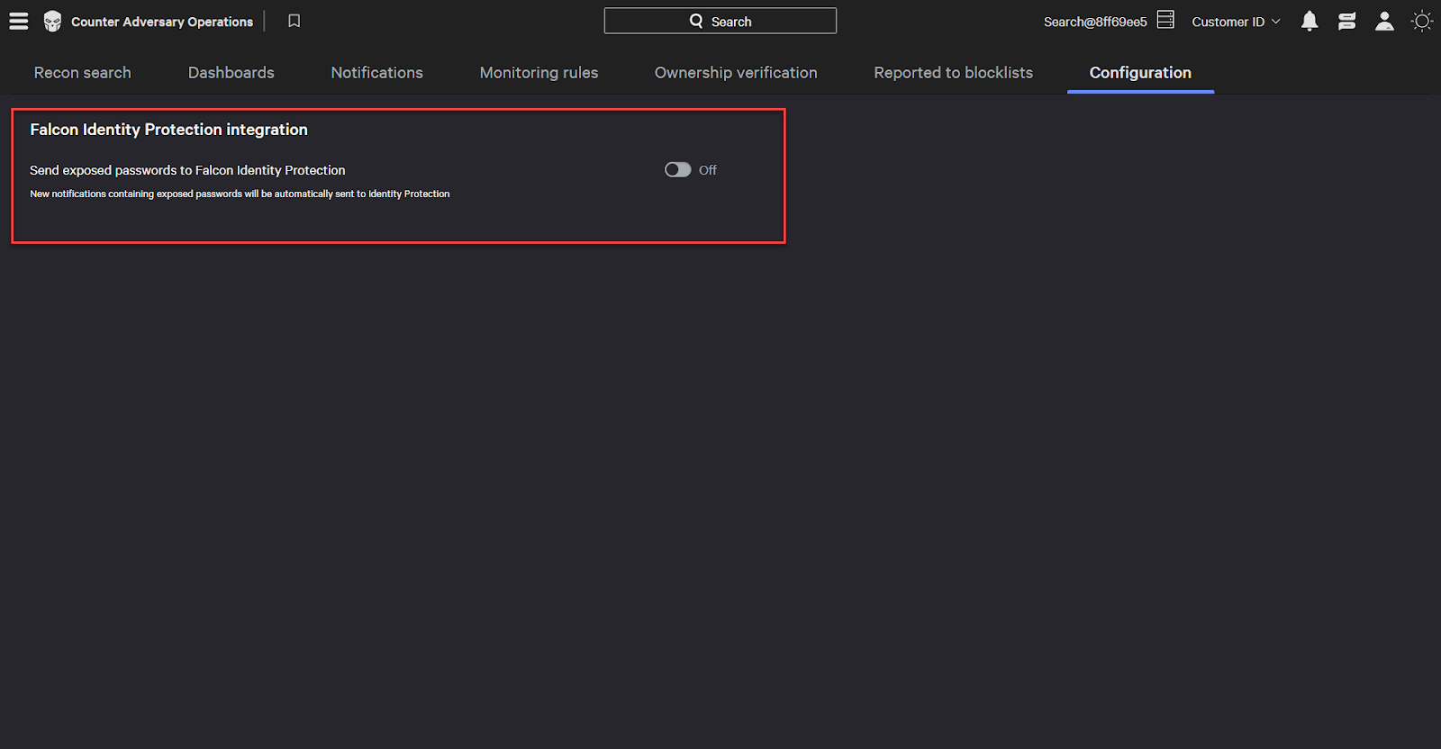
Task: Switch theme with the sun icon
Action: [x=1422, y=21]
